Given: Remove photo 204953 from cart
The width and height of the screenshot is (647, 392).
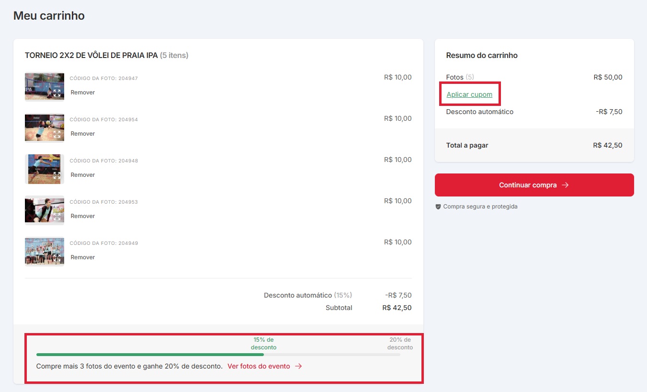Looking at the screenshot, I should click(83, 216).
